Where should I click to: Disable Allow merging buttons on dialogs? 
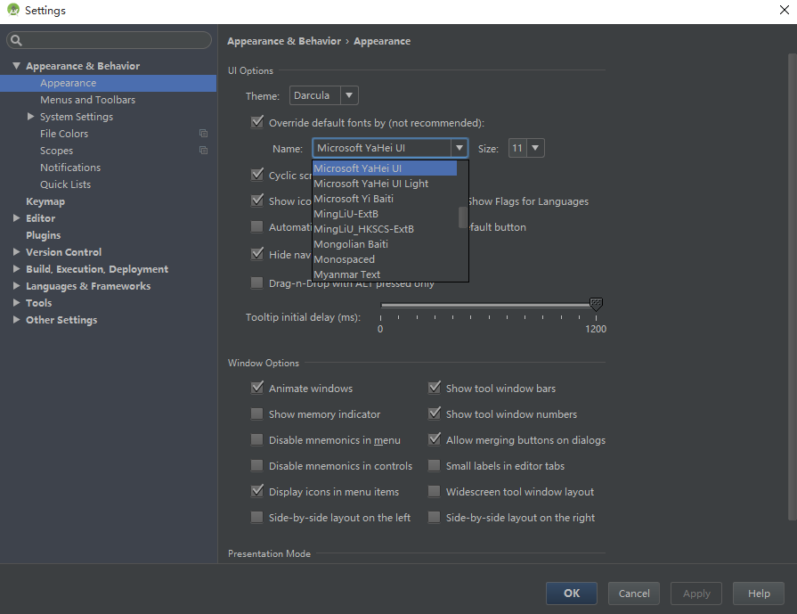click(x=435, y=440)
